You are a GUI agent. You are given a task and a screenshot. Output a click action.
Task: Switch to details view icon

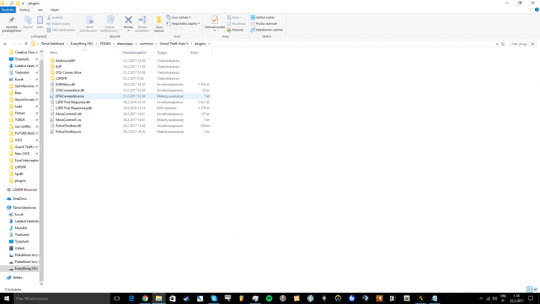pyautogui.click(x=530, y=289)
